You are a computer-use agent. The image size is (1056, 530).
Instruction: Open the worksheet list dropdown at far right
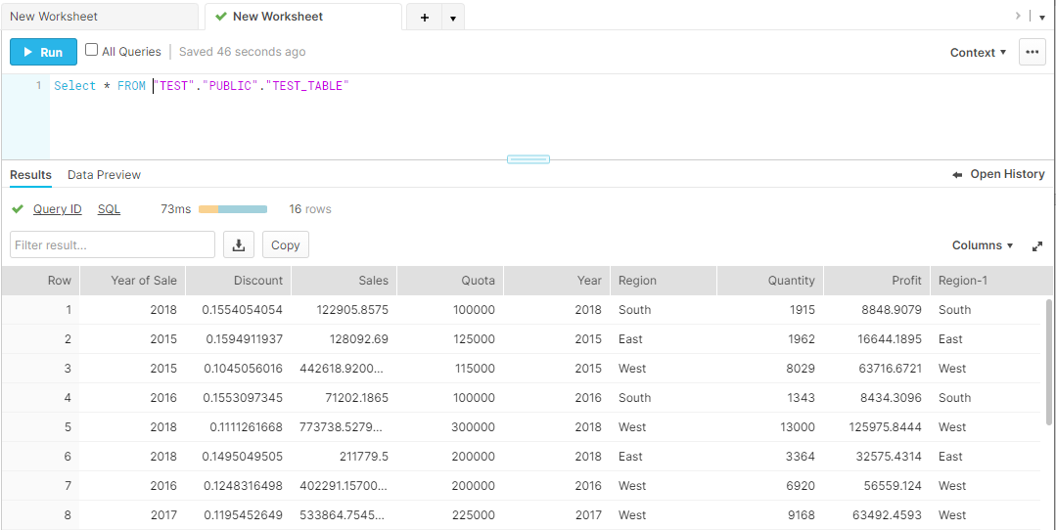pyautogui.click(x=1042, y=18)
